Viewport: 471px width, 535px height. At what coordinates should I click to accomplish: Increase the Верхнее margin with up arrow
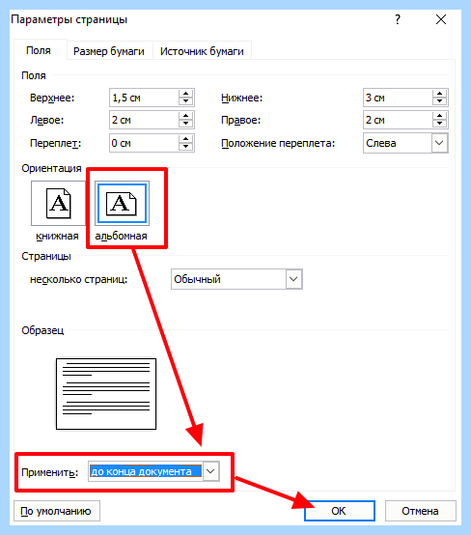pos(185,94)
